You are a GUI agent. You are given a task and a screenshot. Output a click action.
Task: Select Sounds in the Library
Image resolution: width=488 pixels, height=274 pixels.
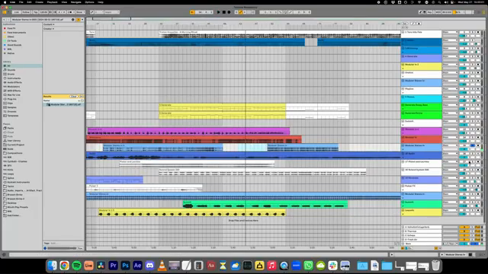[11, 70]
